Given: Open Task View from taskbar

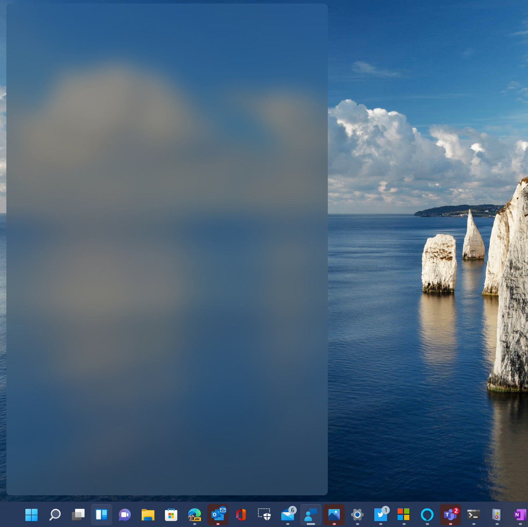Looking at the screenshot, I should [78, 515].
